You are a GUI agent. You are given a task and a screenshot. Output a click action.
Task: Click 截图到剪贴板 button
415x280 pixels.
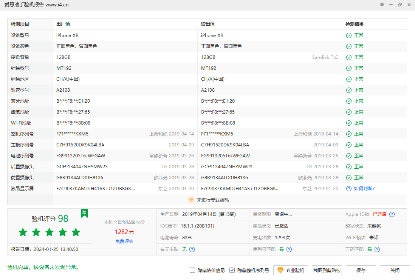[327, 270]
